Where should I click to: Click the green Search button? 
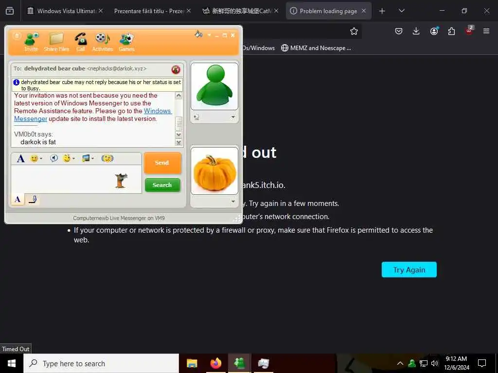click(162, 185)
